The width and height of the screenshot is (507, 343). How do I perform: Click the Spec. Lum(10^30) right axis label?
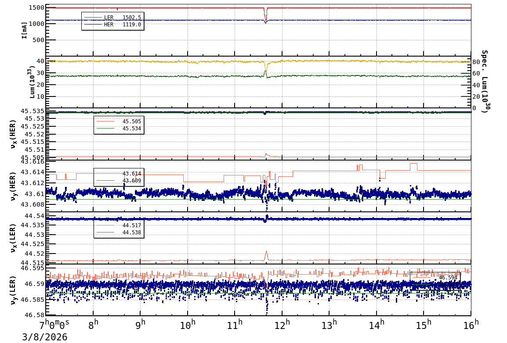coord(484,81)
